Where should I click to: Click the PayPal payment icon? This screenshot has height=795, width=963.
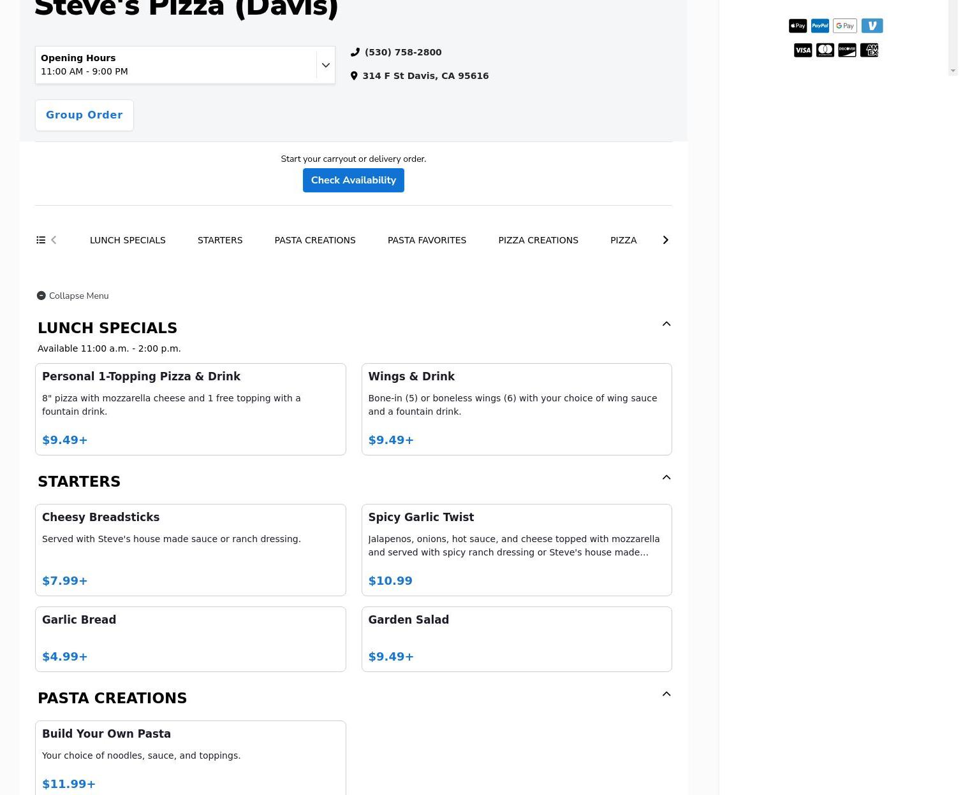[820, 25]
